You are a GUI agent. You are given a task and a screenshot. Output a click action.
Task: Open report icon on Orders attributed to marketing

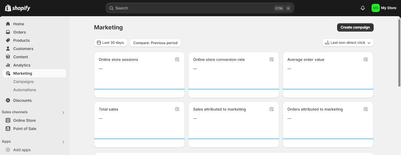pyautogui.click(x=366, y=109)
